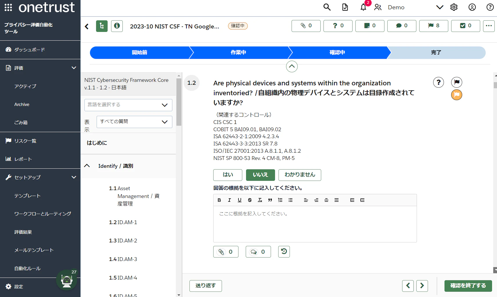Click the 送り返す button

pos(206,286)
